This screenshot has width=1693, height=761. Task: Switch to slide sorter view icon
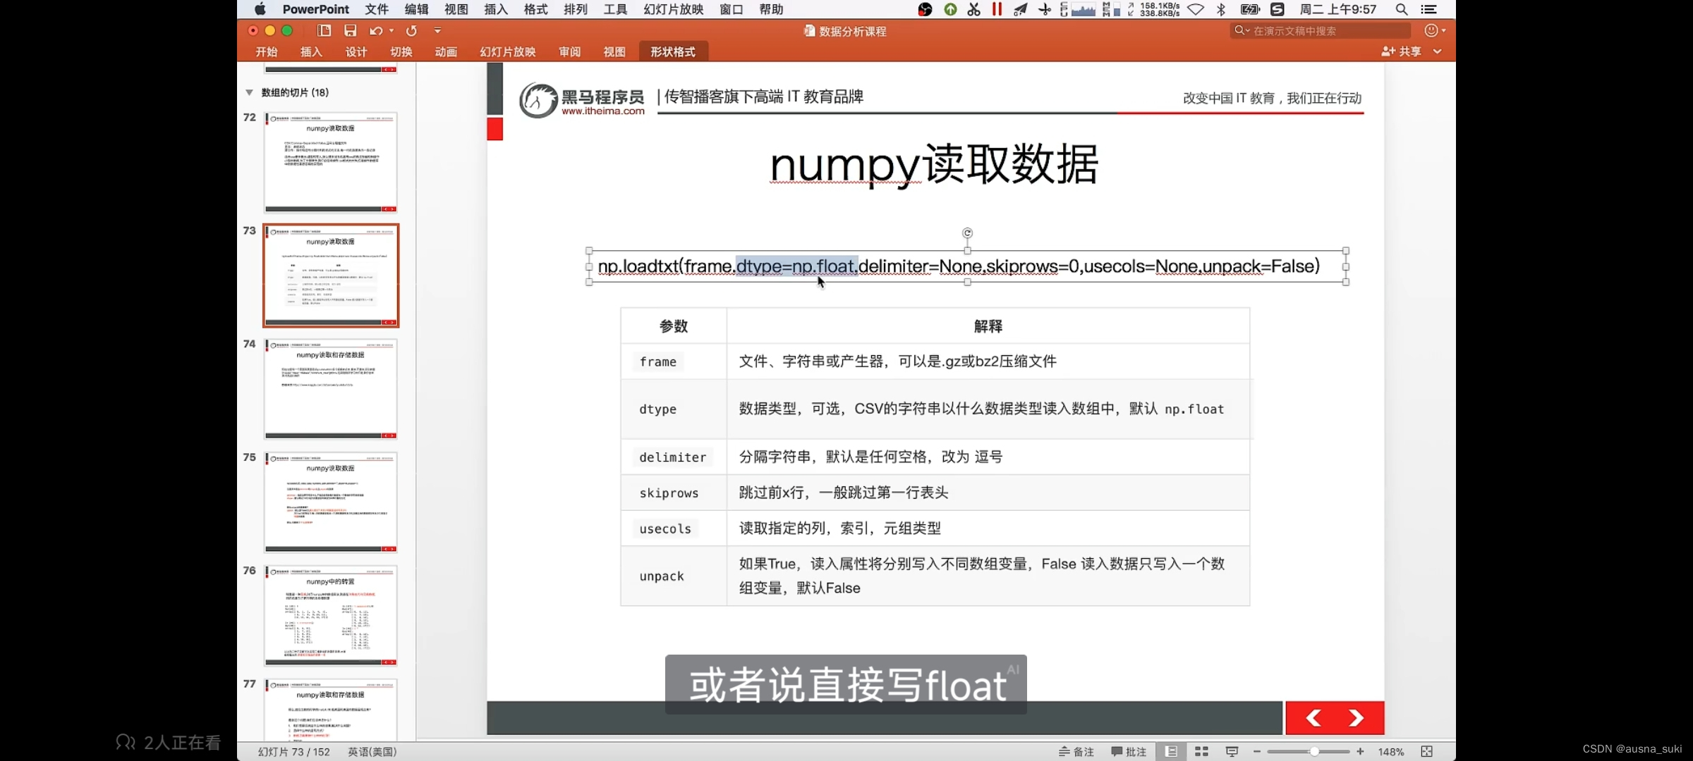pos(1201,751)
